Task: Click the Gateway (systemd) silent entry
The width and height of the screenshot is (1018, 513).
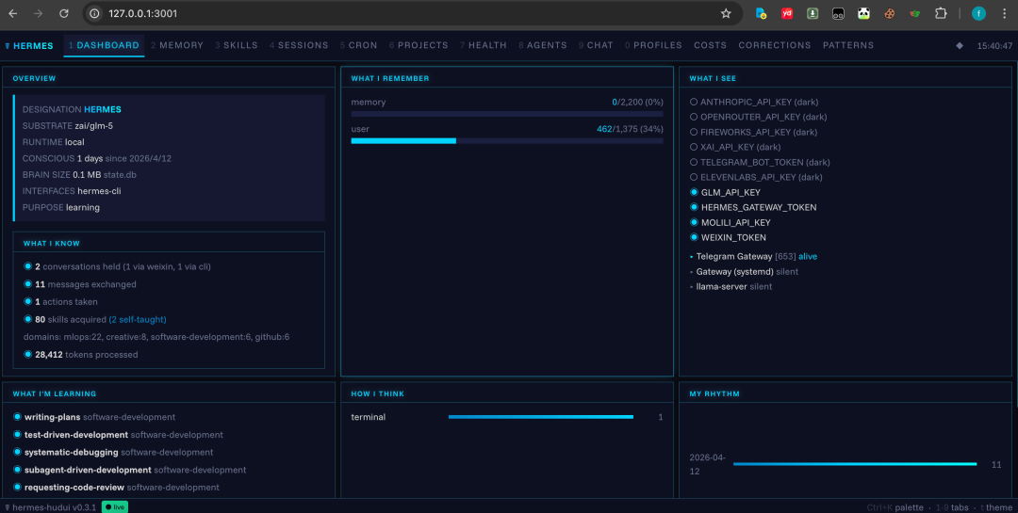Action: pyautogui.click(x=744, y=272)
